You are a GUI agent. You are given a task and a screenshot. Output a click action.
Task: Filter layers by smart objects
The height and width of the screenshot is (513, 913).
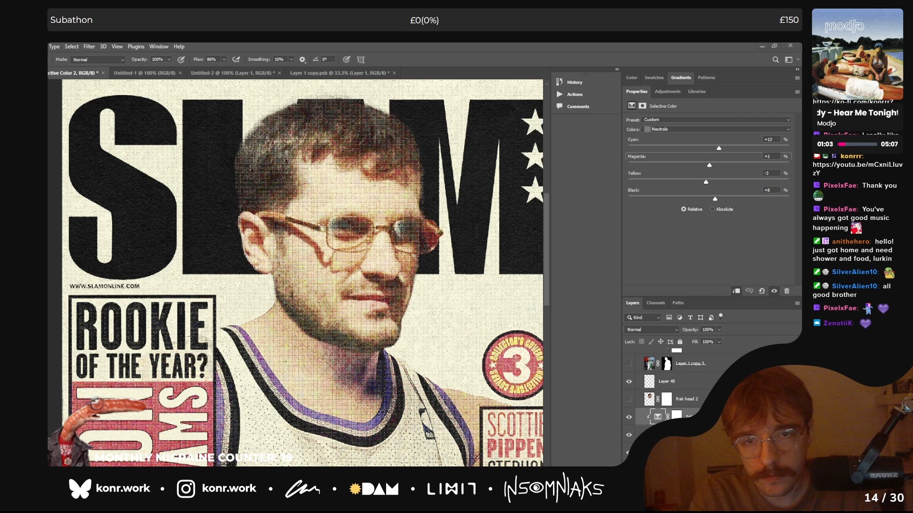coord(711,317)
